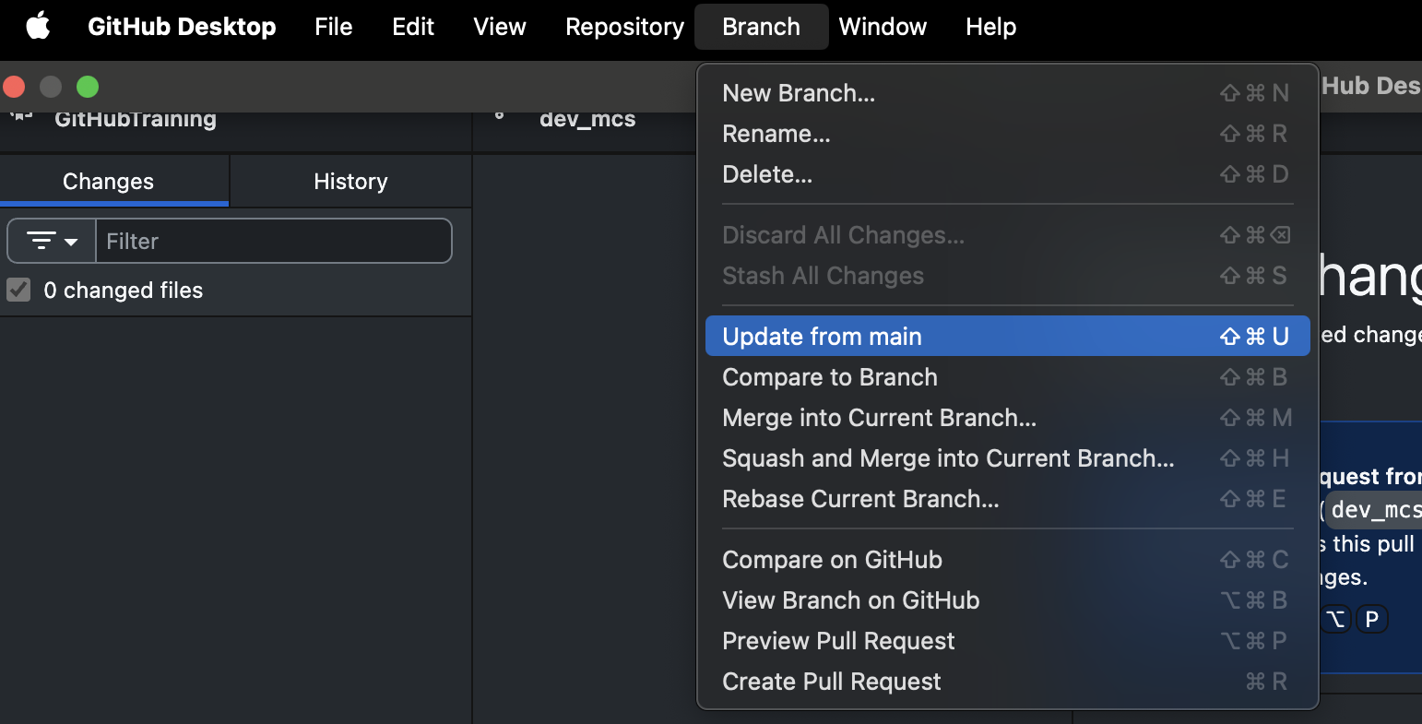1422x724 pixels.
Task: Open the Help menu
Action: click(990, 27)
